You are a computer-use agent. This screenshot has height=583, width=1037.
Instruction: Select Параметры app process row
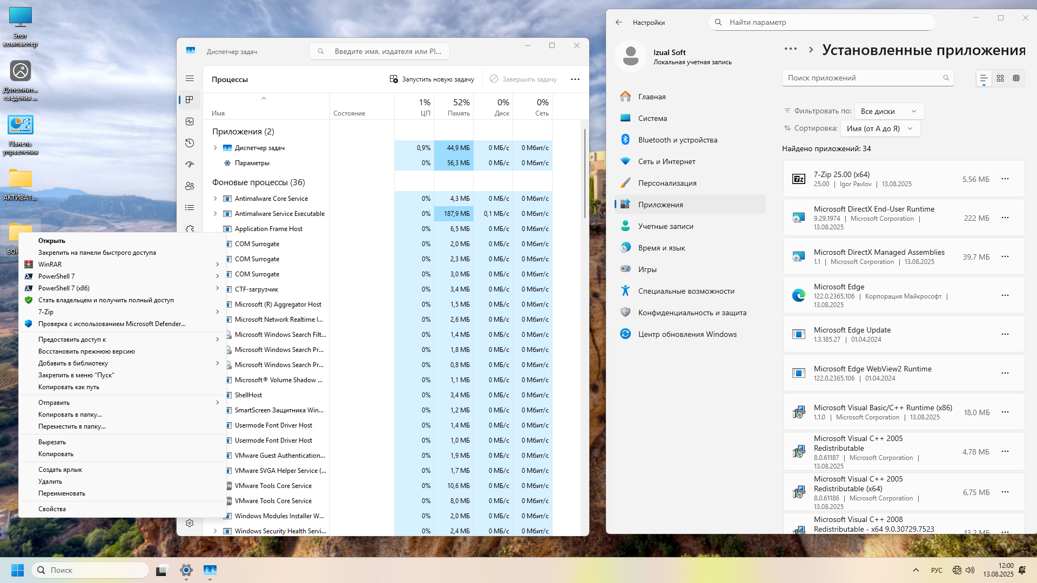click(378, 163)
